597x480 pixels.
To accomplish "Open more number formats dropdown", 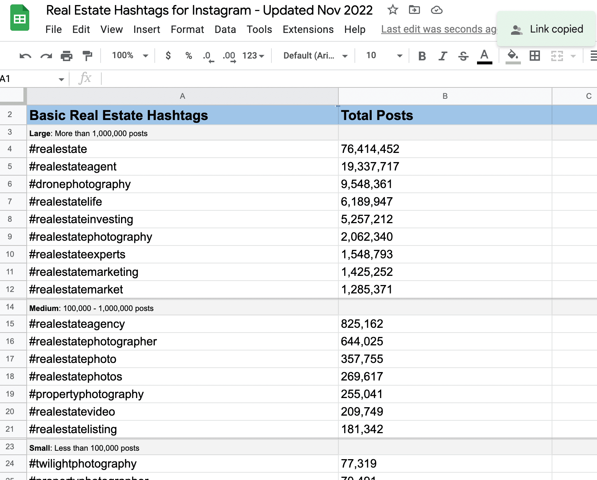I will 253,56.
